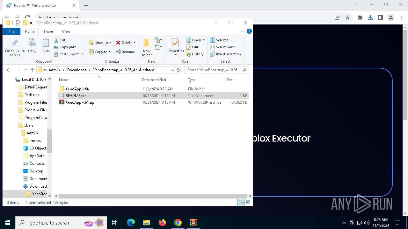This screenshot has height=229, width=408.
Task: Expand the Open dropdown arrow
Action: click(203, 40)
